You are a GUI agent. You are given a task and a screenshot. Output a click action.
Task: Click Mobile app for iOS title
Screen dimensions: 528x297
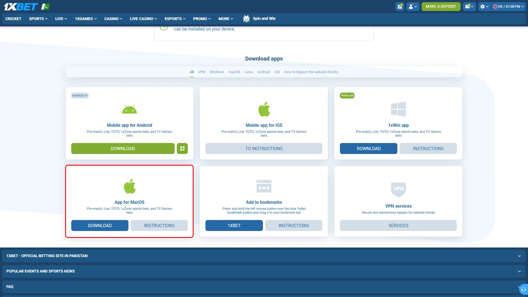point(264,125)
